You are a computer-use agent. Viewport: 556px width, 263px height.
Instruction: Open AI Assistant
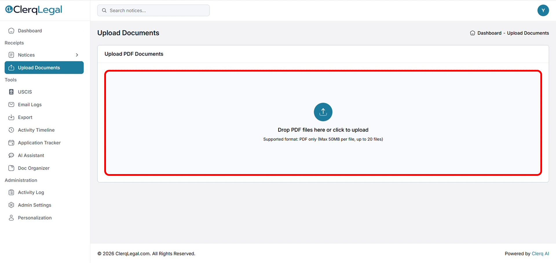click(44, 155)
